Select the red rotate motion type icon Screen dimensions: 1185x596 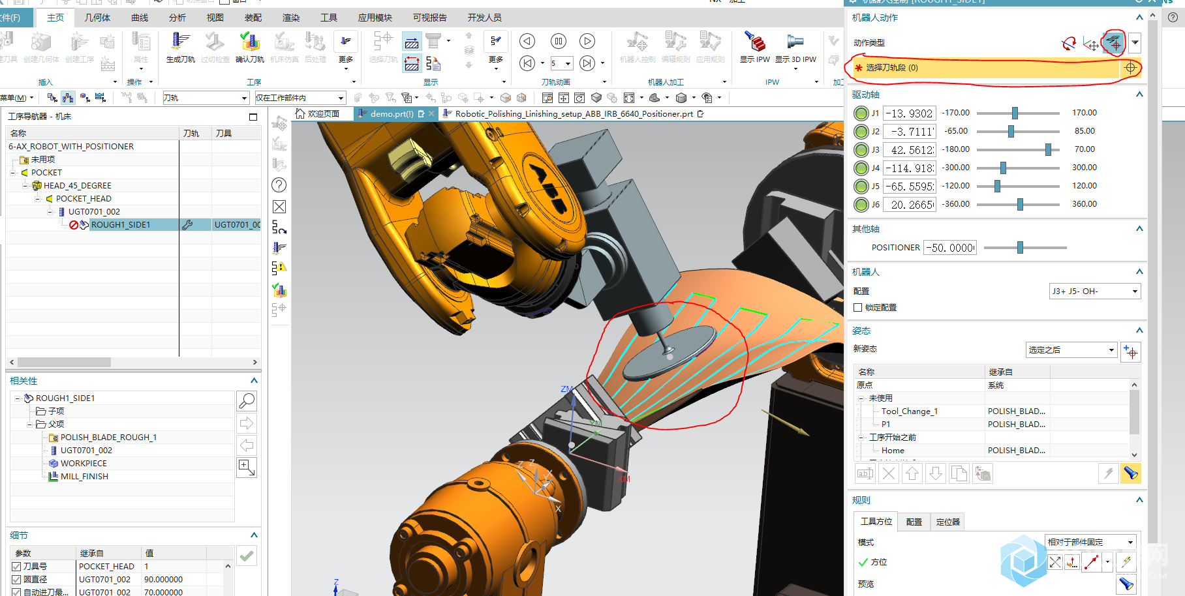[1069, 44]
